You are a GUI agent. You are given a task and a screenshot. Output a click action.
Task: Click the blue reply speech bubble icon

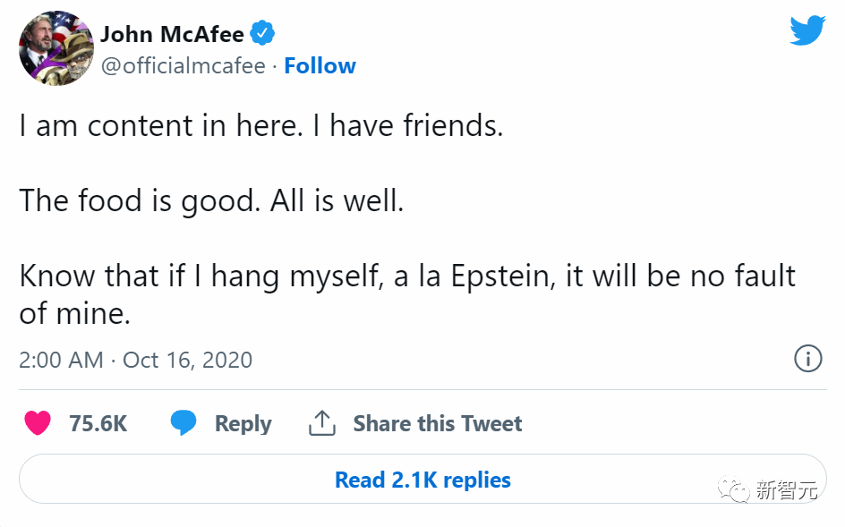(x=184, y=423)
